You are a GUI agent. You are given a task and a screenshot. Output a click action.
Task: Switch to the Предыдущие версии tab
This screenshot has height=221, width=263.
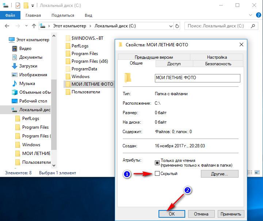tap(154, 57)
